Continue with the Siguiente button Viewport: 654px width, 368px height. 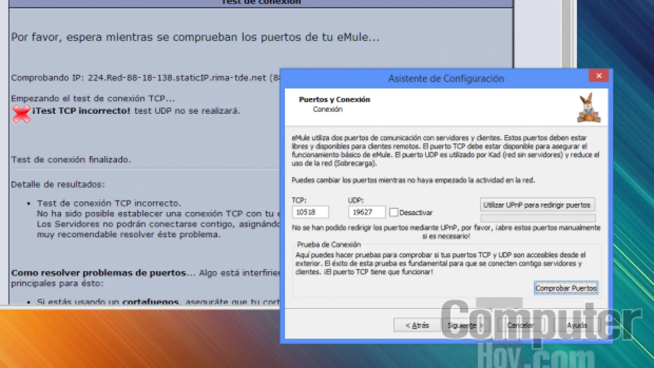pyautogui.click(x=465, y=325)
